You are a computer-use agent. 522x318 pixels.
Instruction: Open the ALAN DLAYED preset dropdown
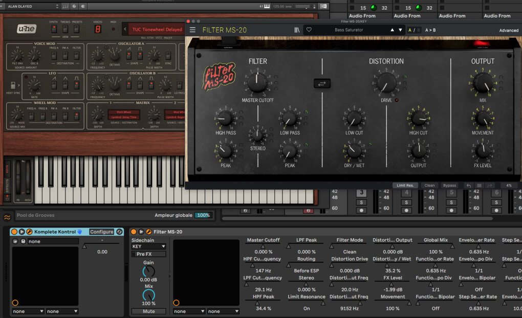pyautogui.click(x=31, y=7)
